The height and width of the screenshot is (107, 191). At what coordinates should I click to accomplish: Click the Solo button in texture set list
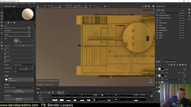pos(158,10)
